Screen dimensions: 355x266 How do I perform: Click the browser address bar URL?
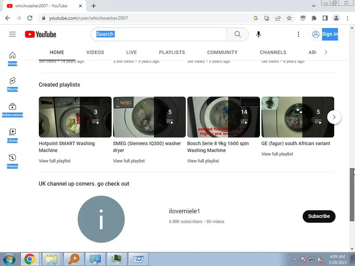[88, 18]
